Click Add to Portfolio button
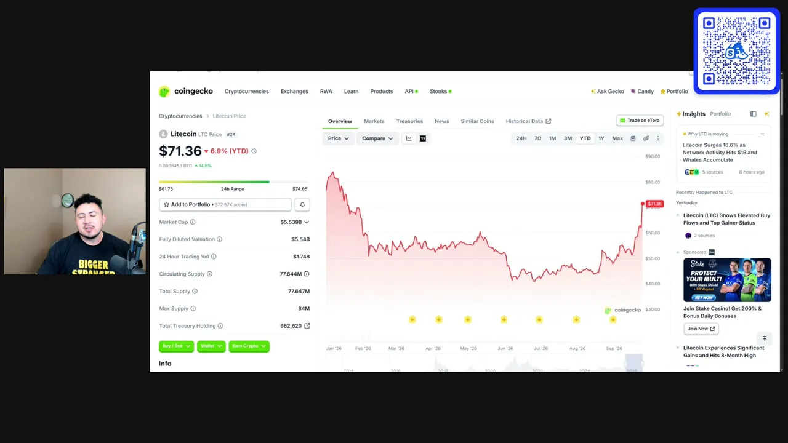 click(x=225, y=204)
